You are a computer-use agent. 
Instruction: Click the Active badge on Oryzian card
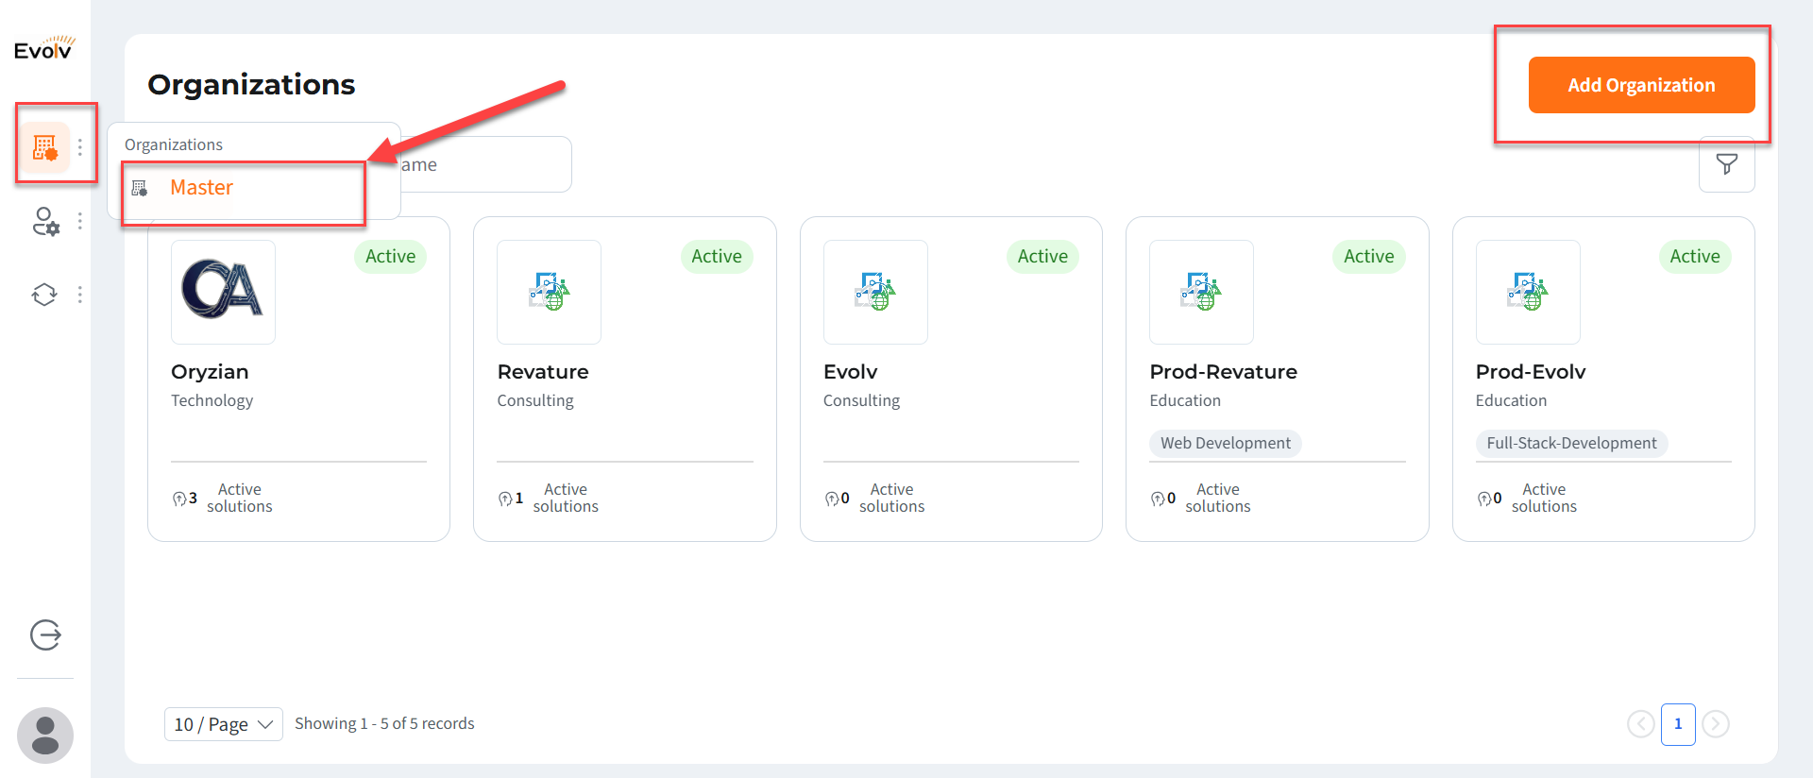(x=390, y=257)
